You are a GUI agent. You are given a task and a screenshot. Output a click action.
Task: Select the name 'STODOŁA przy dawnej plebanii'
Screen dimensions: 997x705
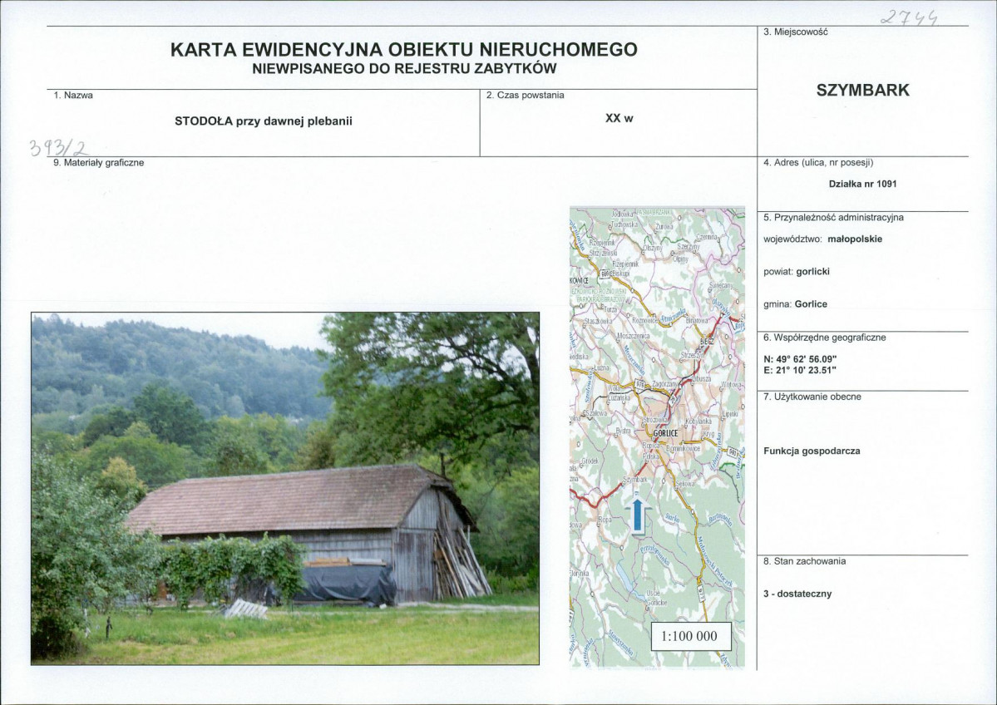coord(264,121)
